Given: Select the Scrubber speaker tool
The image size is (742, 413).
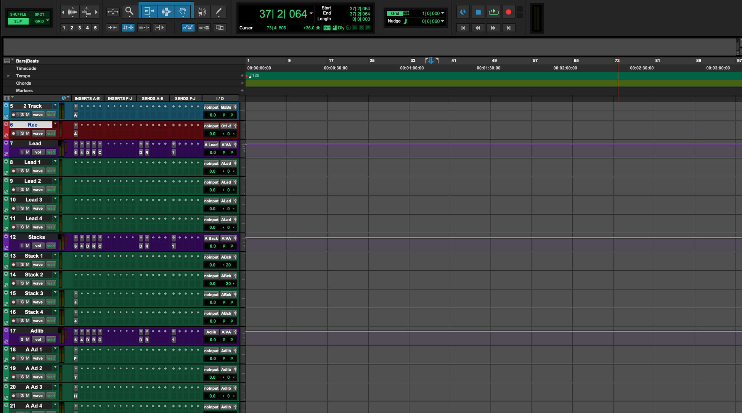Looking at the screenshot, I should (x=202, y=11).
